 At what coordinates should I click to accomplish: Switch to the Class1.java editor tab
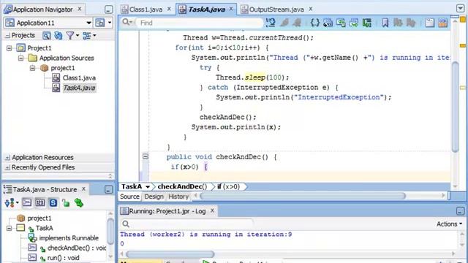click(146, 9)
